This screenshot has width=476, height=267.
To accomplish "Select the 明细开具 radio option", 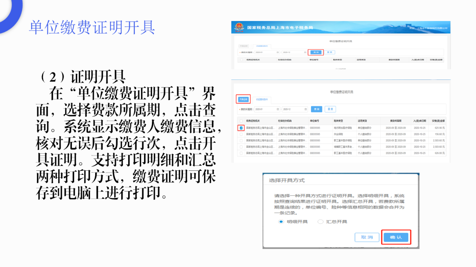I will click(x=281, y=222).
